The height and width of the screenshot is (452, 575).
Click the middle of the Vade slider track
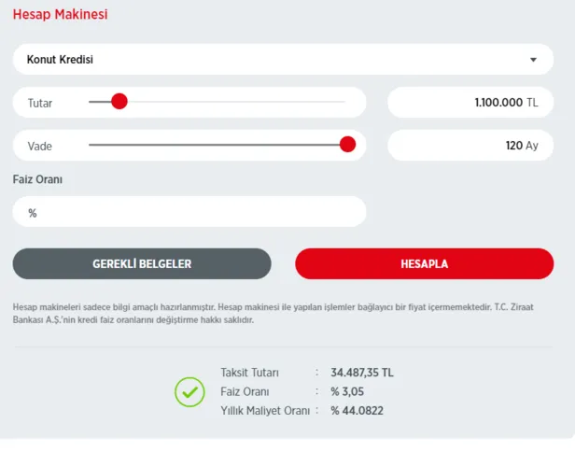pos(217,145)
